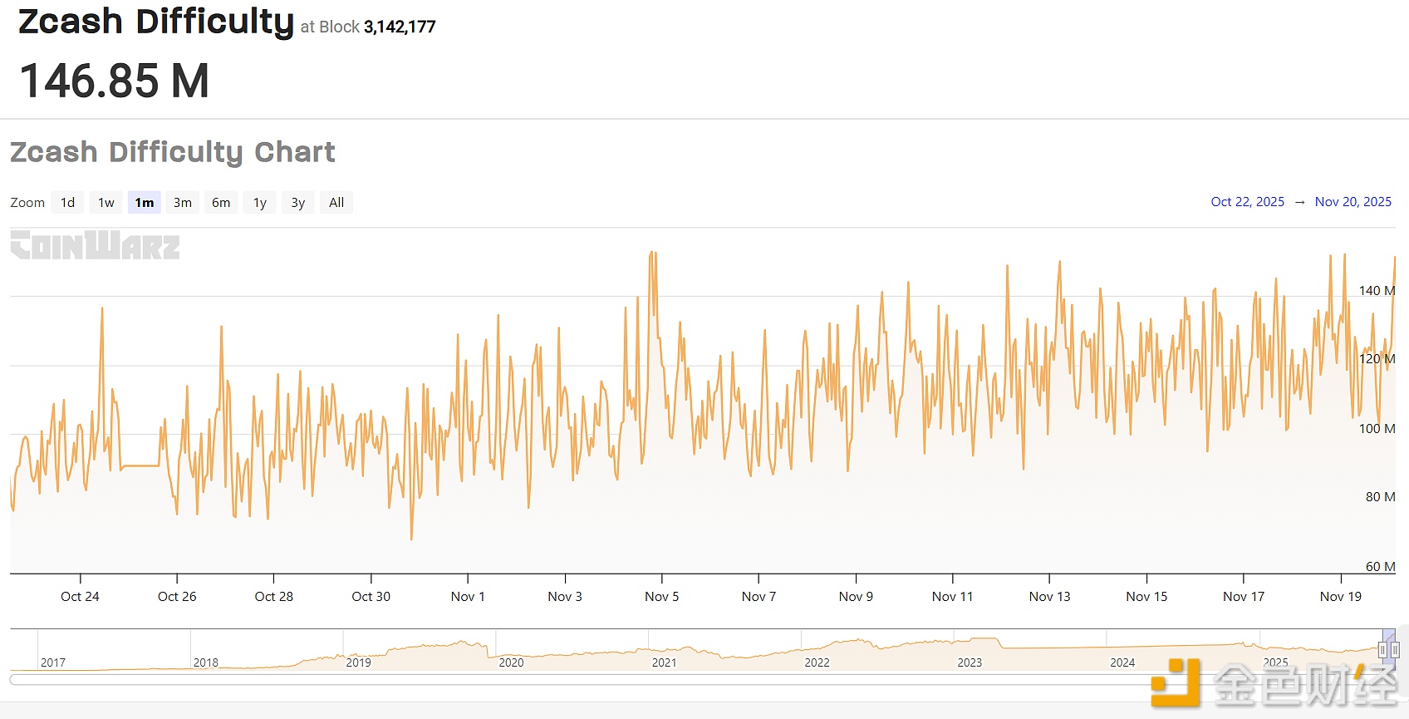Select the 1d zoom range
The width and height of the screenshot is (1409, 719).
[x=68, y=203]
